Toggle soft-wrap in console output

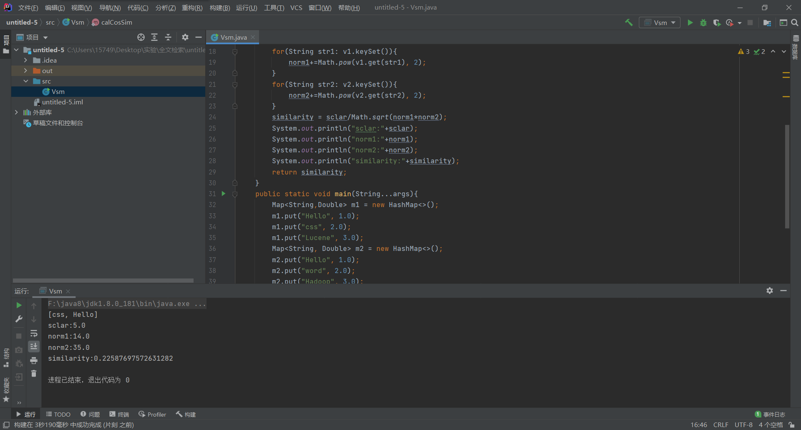34,334
